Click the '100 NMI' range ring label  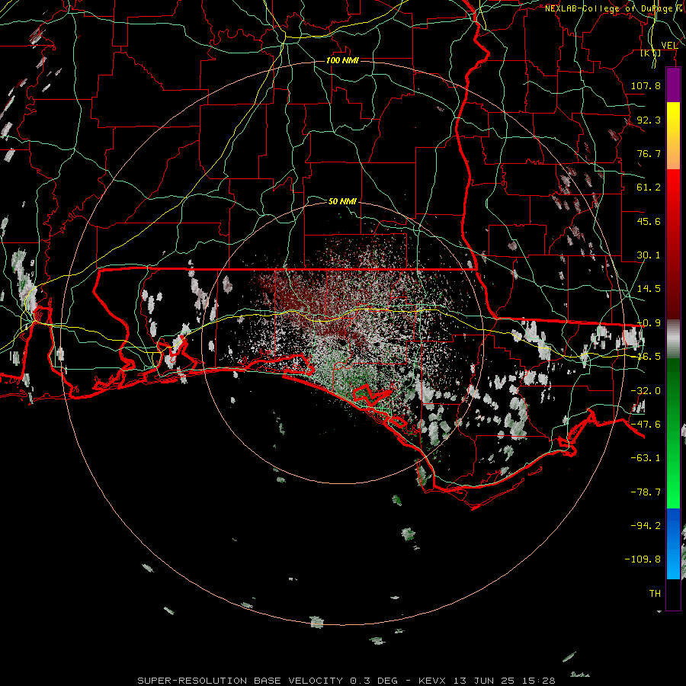click(x=342, y=60)
